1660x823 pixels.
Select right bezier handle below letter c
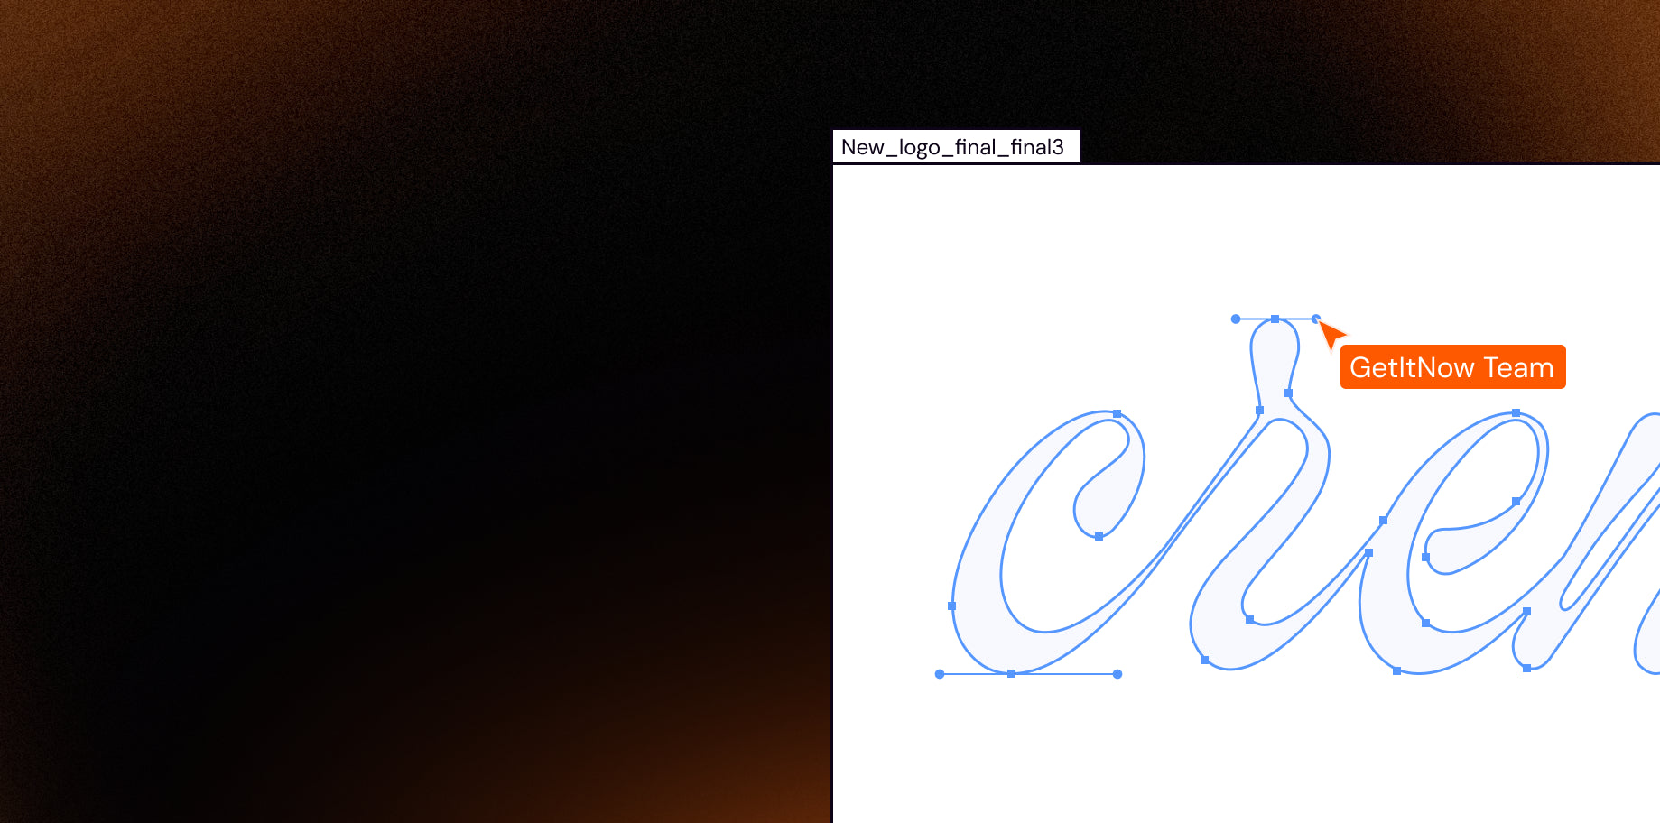point(1117,674)
